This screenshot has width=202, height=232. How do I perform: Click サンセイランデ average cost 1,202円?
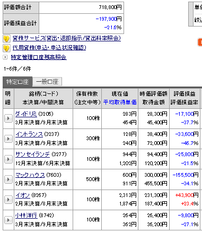tap(128, 163)
